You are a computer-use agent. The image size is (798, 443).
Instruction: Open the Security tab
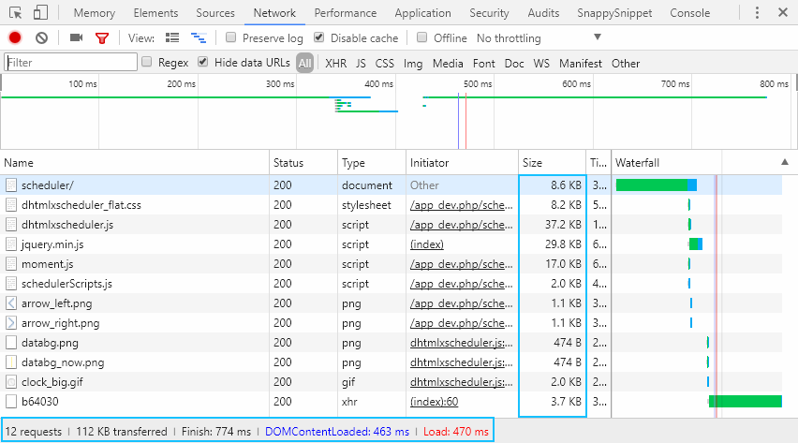pos(489,13)
